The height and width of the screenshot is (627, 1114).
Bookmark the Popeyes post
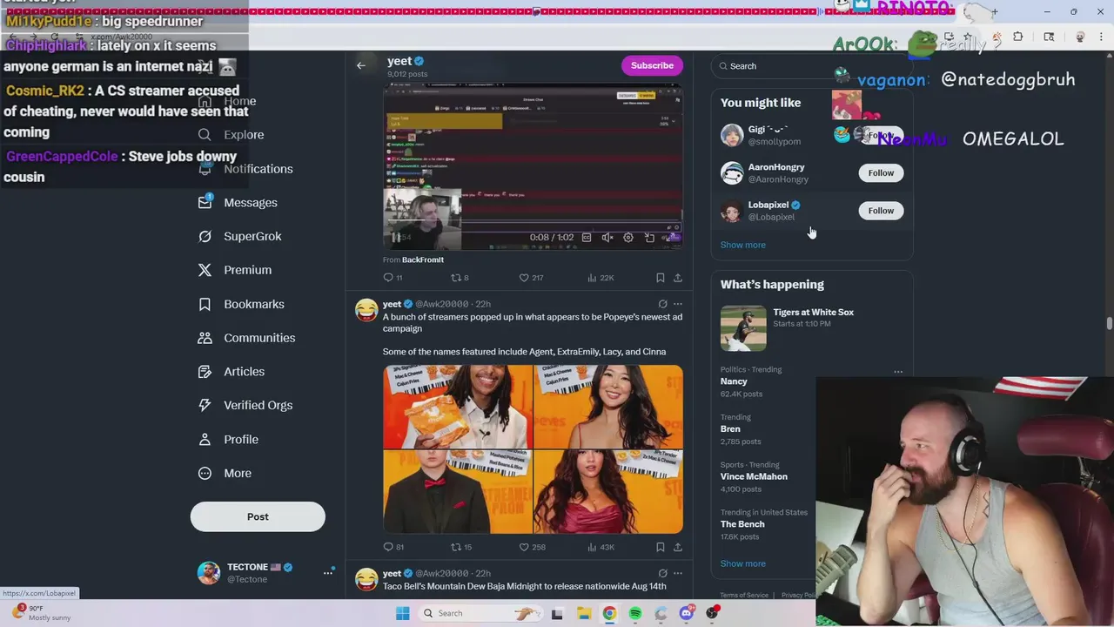(x=661, y=547)
